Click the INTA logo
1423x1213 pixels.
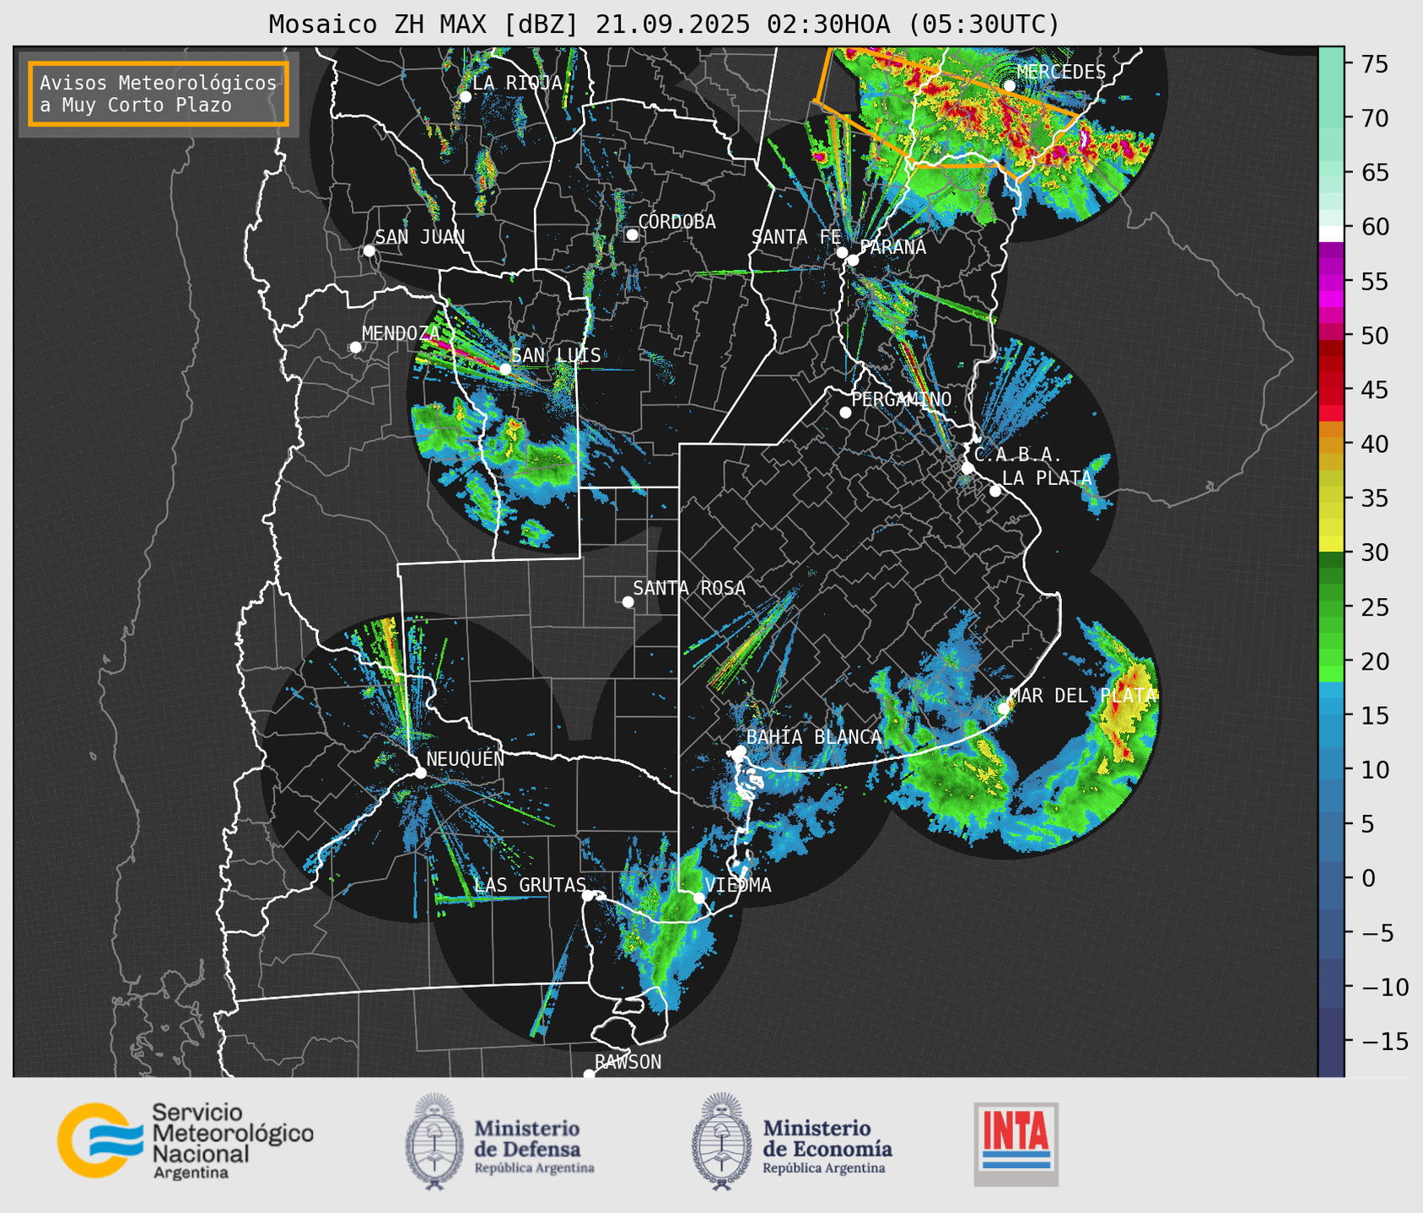pyautogui.click(x=1016, y=1144)
